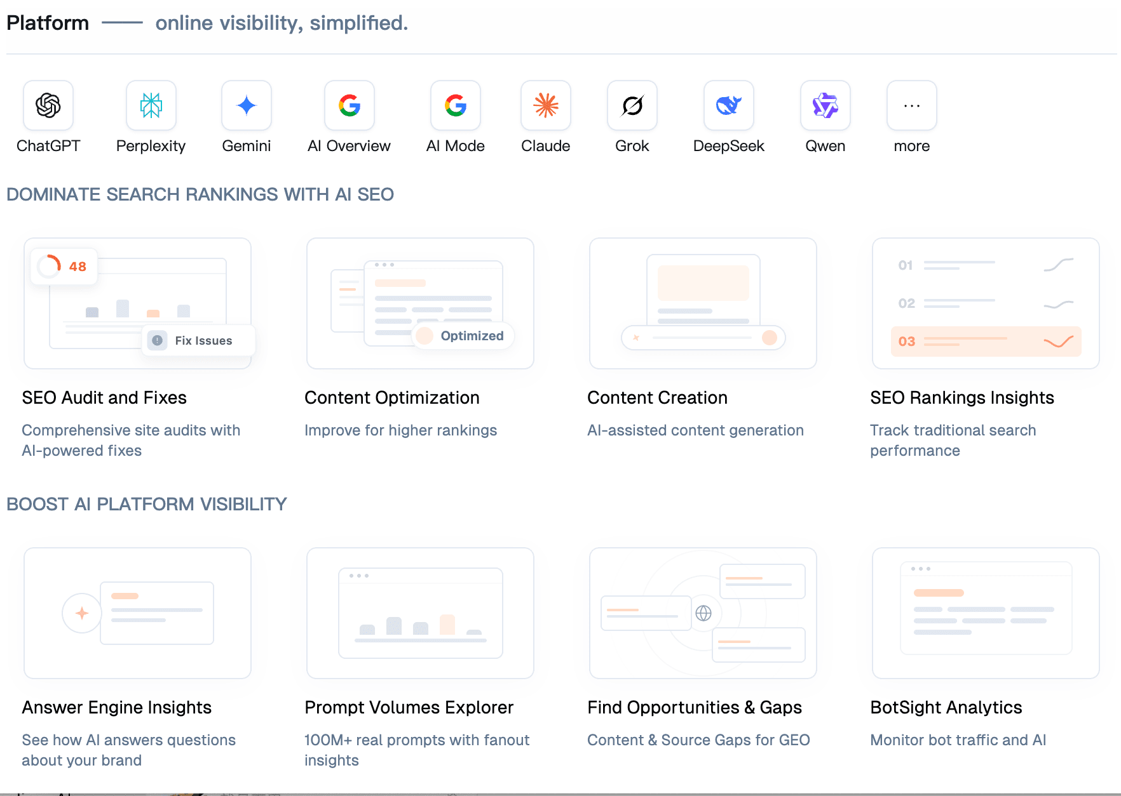This screenshot has height=796, width=1121.
Task: Open Answer Engine Insights title
Action: click(x=117, y=708)
